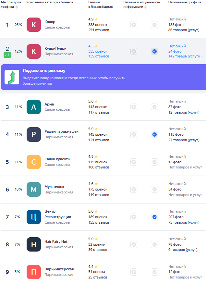
Task: Select the company name Hair Fairy Hut
Action: click(x=56, y=241)
